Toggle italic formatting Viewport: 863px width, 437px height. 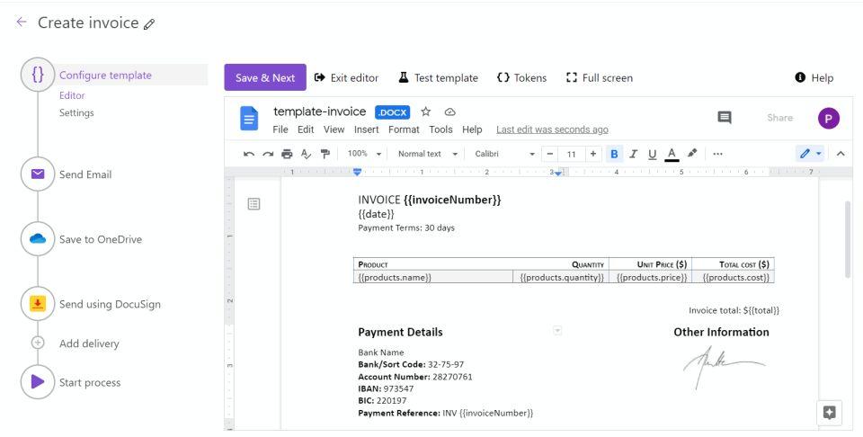634,154
